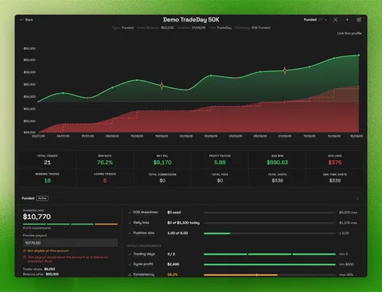Click the orange Consistency progress bar
Screen dimensions: 382x292
point(270,275)
